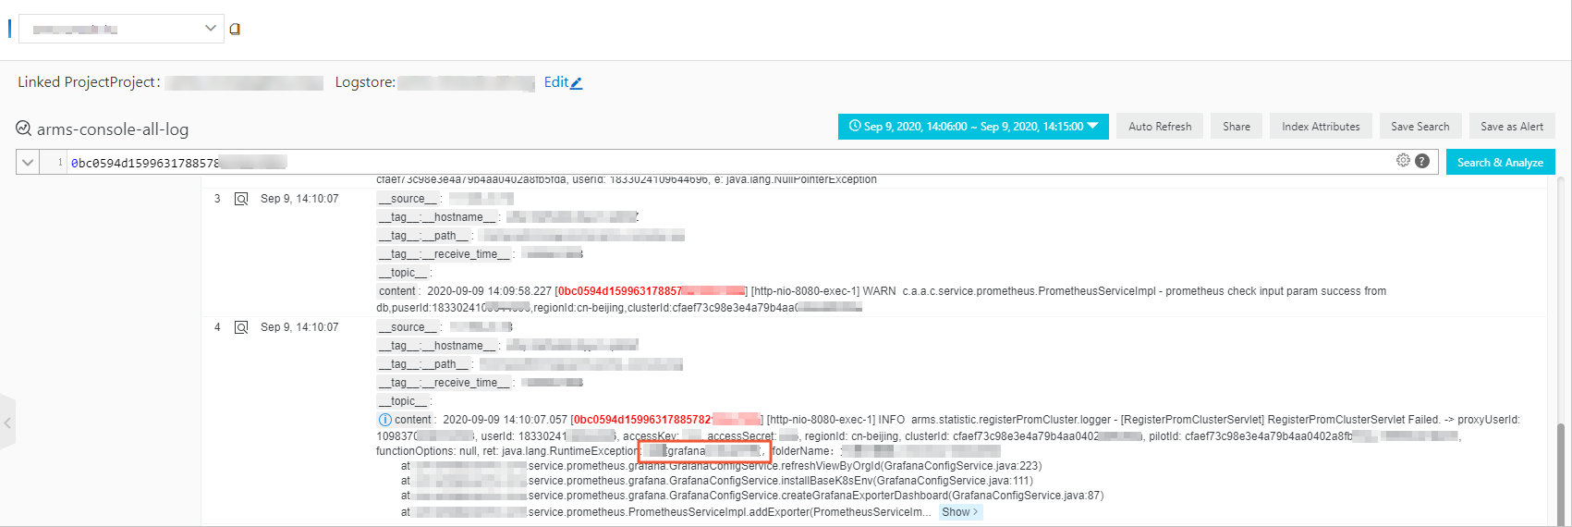The height and width of the screenshot is (527, 1572).
Task: Open Index Attributes
Action: tap(1321, 127)
